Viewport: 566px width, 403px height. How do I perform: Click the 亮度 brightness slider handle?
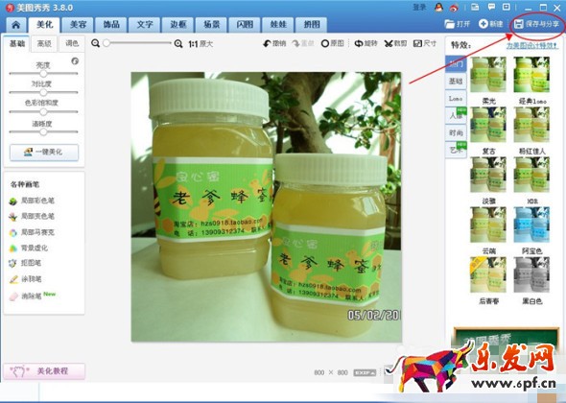click(x=43, y=73)
